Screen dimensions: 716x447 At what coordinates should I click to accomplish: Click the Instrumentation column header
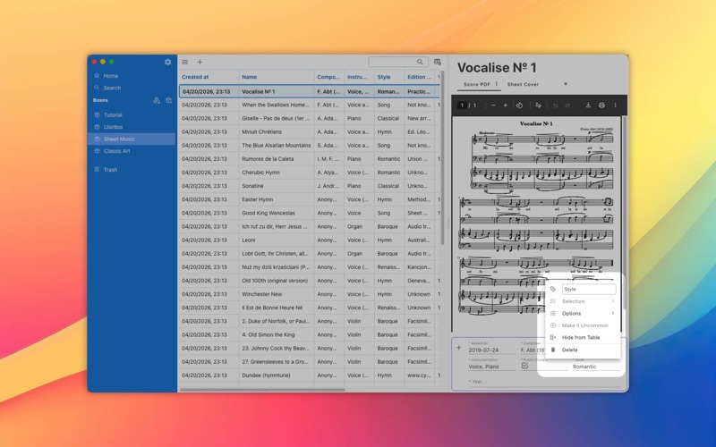(x=359, y=77)
